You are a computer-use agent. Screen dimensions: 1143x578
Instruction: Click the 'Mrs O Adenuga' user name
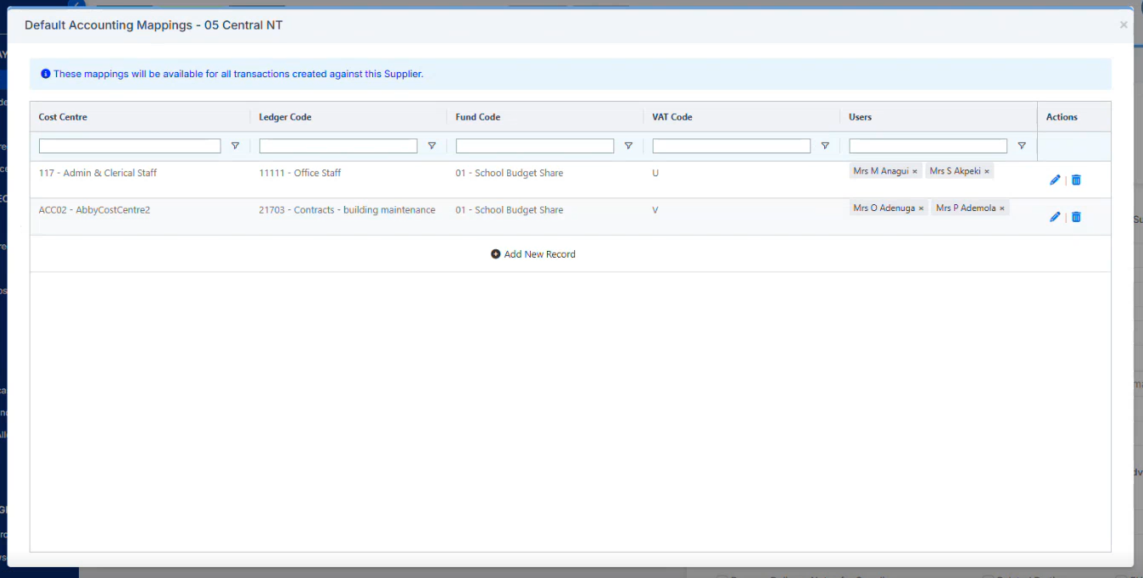[884, 208]
